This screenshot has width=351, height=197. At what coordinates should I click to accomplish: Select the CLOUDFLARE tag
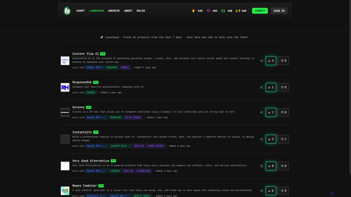[144, 171]
